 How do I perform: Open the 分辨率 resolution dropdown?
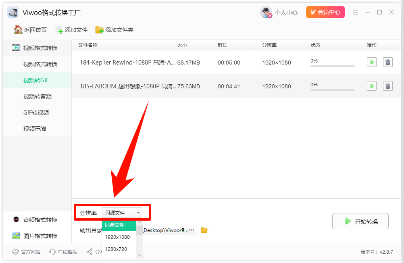point(122,213)
